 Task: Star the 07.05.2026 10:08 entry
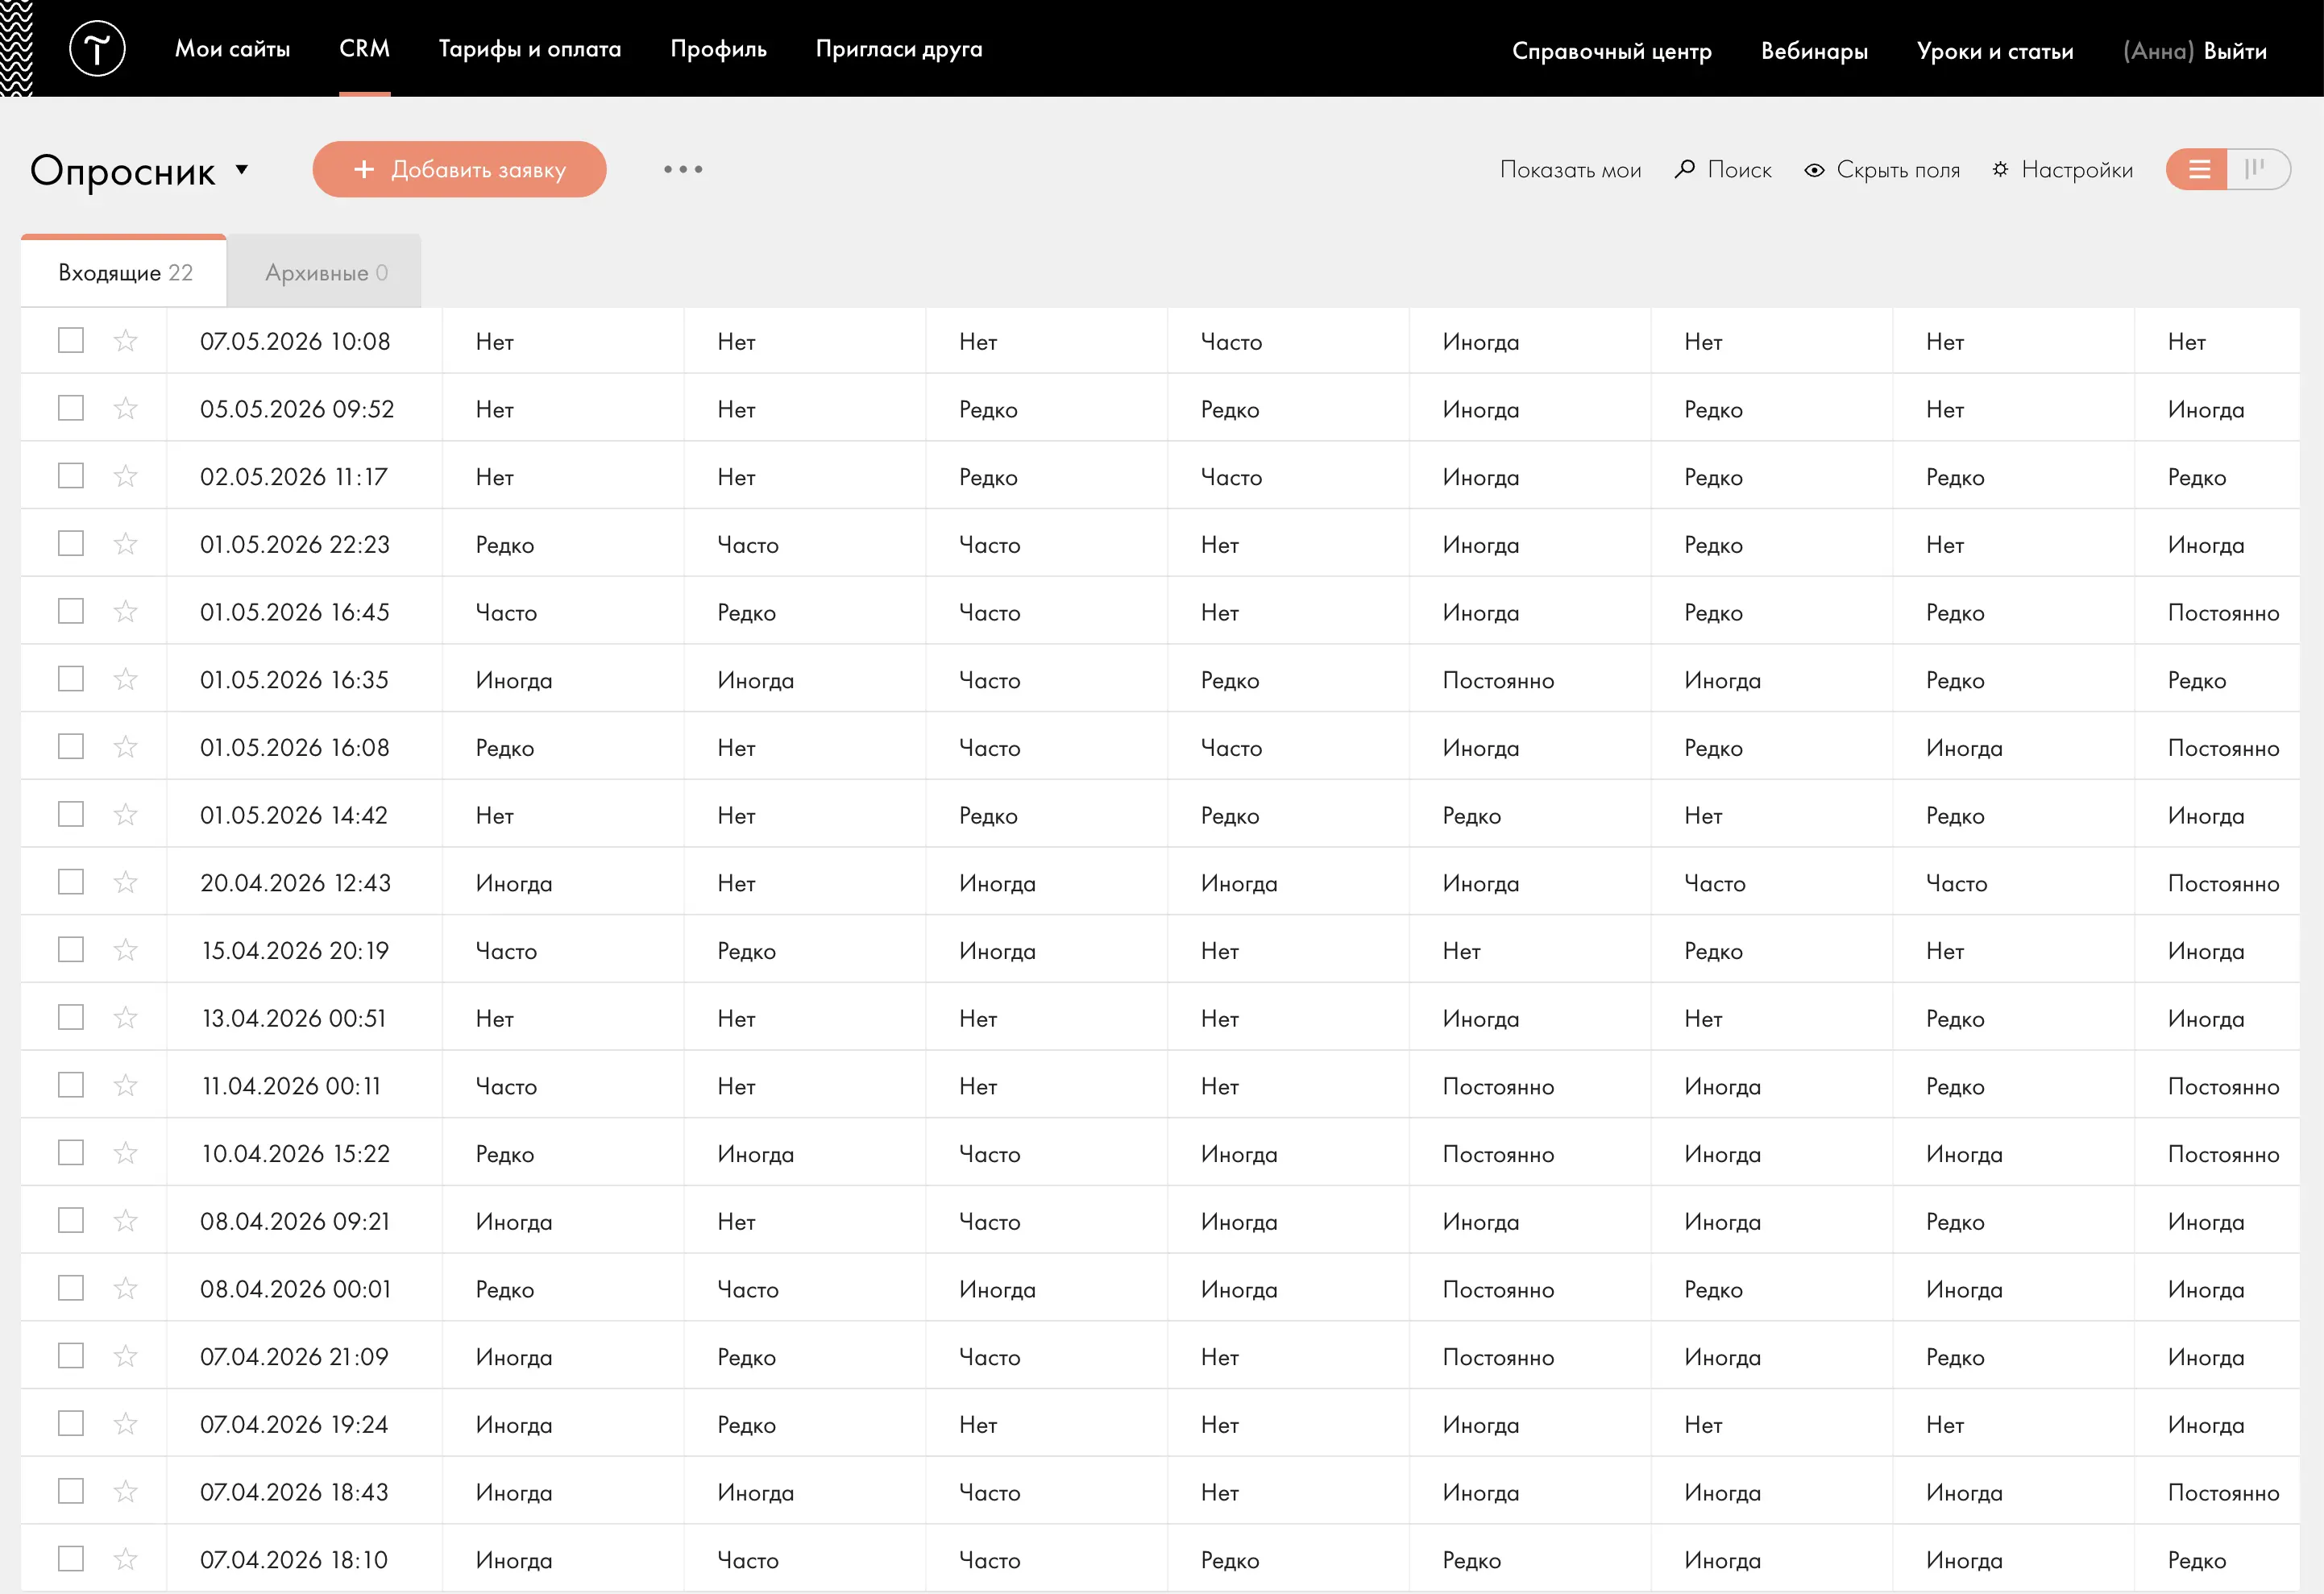(125, 341)
